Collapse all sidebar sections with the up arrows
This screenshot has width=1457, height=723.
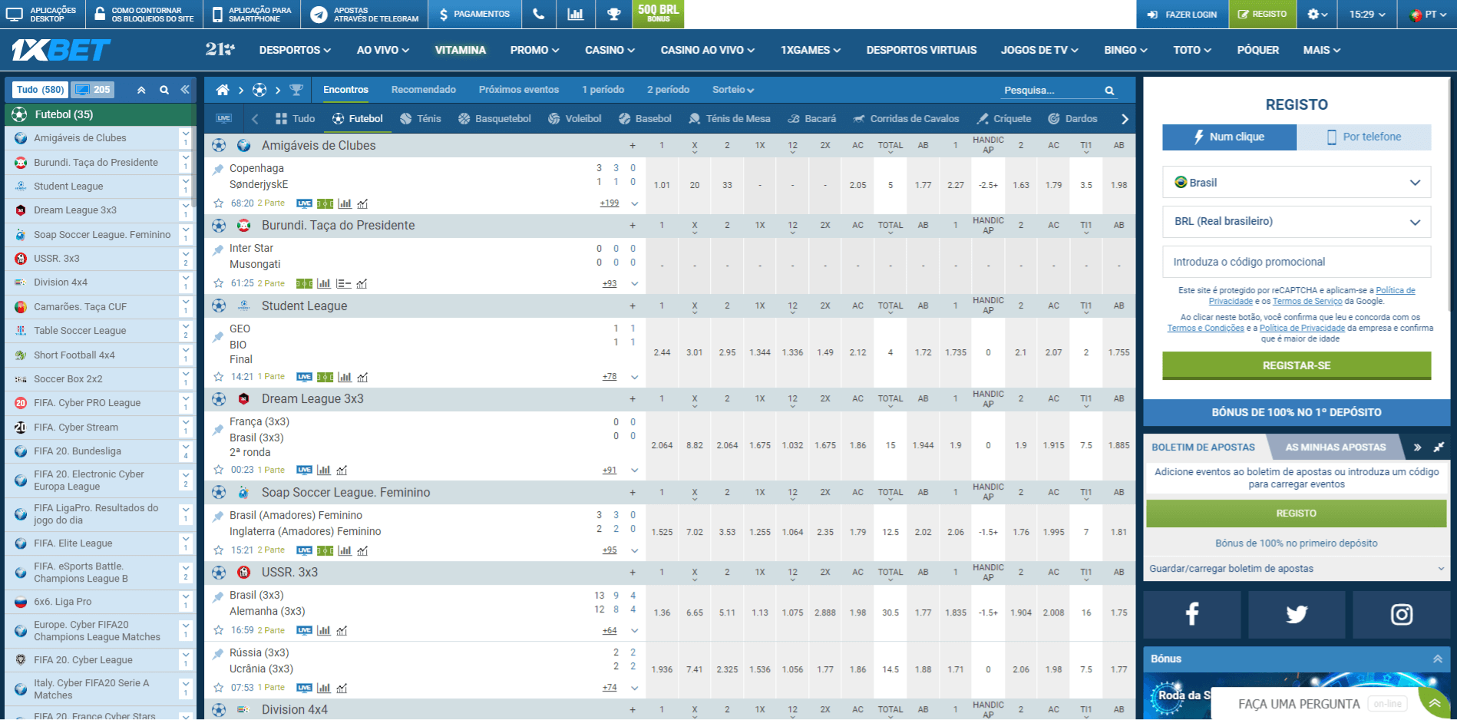(141, 90)
